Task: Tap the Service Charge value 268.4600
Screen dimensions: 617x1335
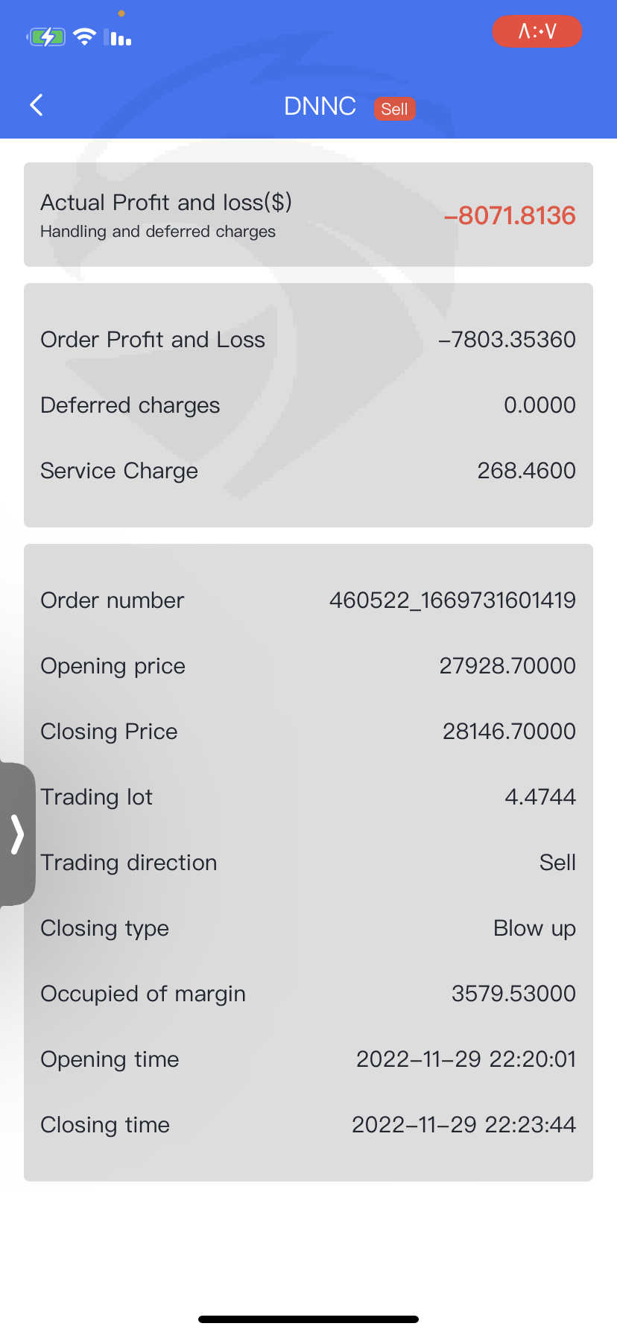Action: click(x=526, y=471)
